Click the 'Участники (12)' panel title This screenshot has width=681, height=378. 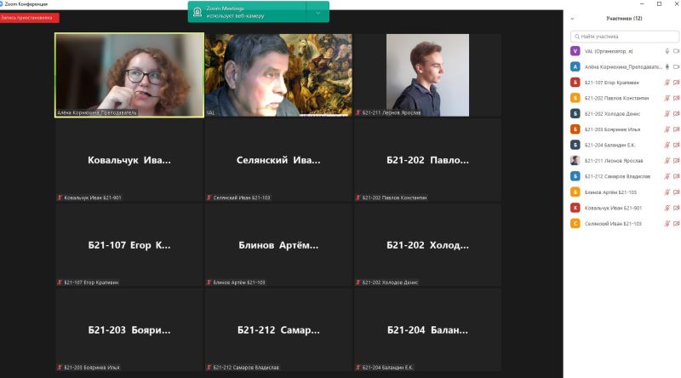[x=624, y=19]
